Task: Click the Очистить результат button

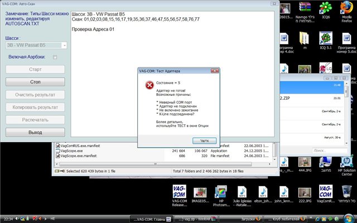Action: [x=35, y=95]
